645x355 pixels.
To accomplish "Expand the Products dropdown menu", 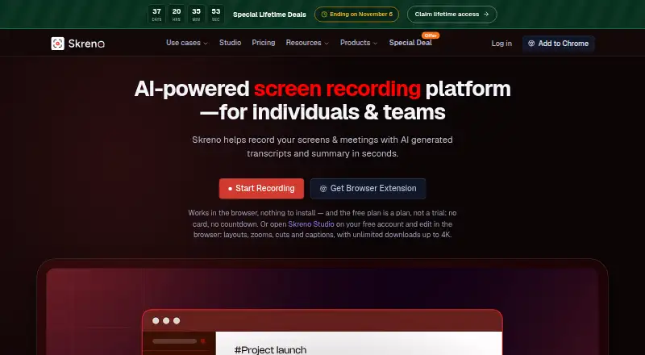I will (x=359, y=43).
